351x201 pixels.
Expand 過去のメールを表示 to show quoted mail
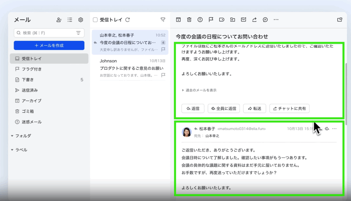point(199,90)
